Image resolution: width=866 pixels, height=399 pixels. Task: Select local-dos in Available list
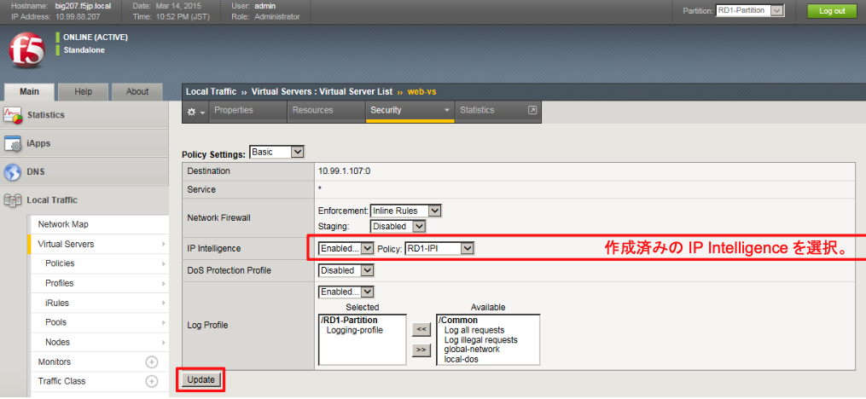click(x=462, y=359)
